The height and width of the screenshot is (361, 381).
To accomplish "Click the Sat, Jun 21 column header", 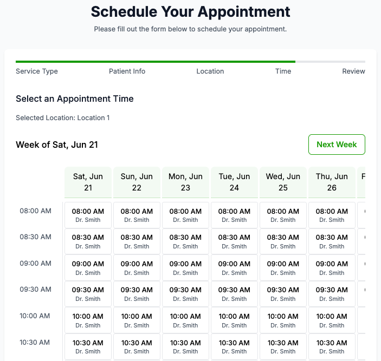I will (x=88, y=182).
